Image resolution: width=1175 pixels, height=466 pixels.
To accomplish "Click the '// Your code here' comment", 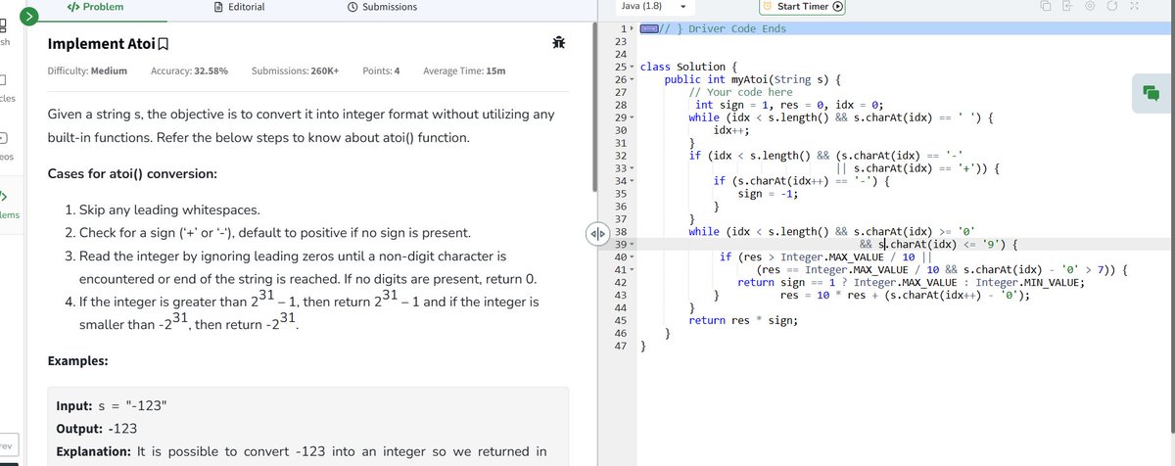I will (740, 92).
